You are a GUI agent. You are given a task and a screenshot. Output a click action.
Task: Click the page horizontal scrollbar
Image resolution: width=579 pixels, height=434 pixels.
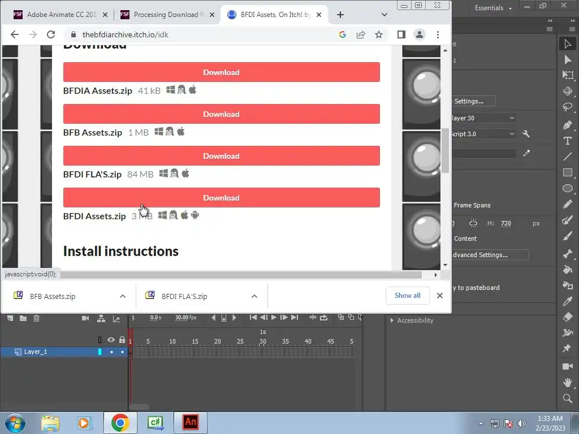point(241,275)
